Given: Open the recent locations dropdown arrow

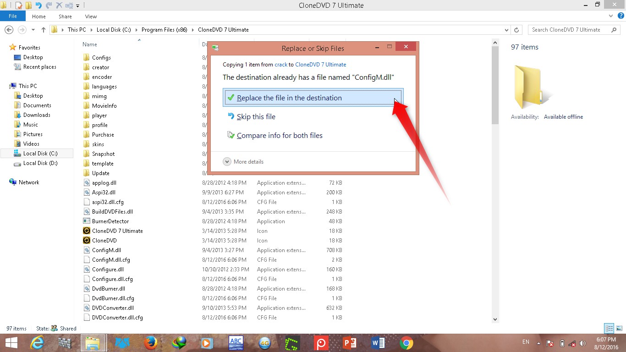Looking at the screenshot, I should [33, 30].
